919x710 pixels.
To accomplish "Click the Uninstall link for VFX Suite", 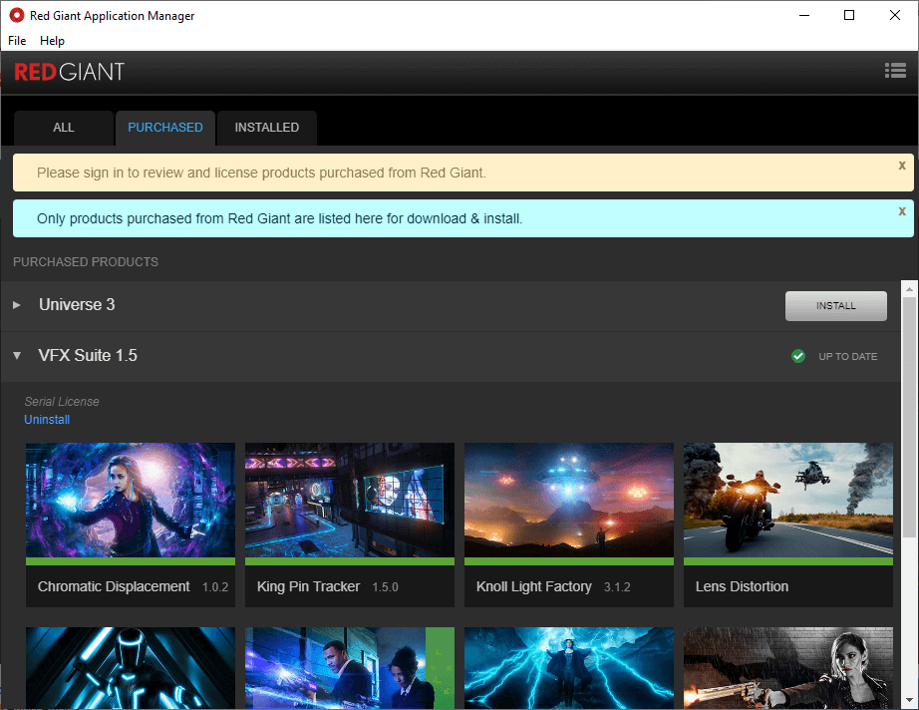I will click(47, 420).
